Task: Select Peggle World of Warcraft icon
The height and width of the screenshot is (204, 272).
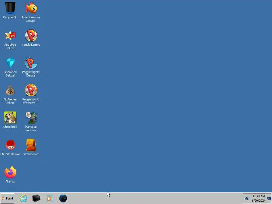Action: point(31,90)
